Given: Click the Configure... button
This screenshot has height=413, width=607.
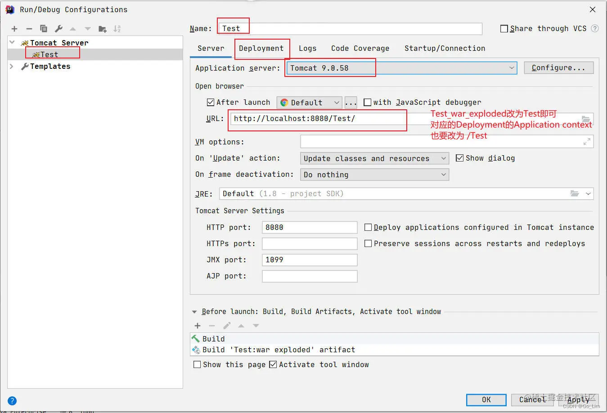Looking at the screenshot, I should coord(558,68).
